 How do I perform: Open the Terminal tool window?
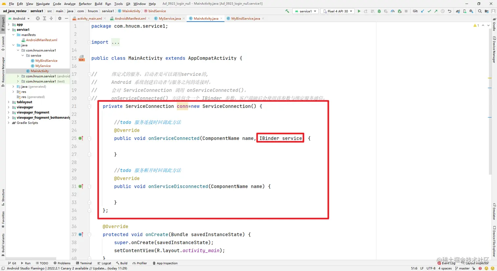tap(84, 263)
